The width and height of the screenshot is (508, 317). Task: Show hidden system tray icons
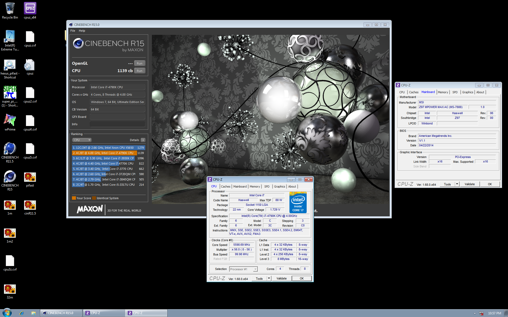pyautogui.click(x=475, y=313)
